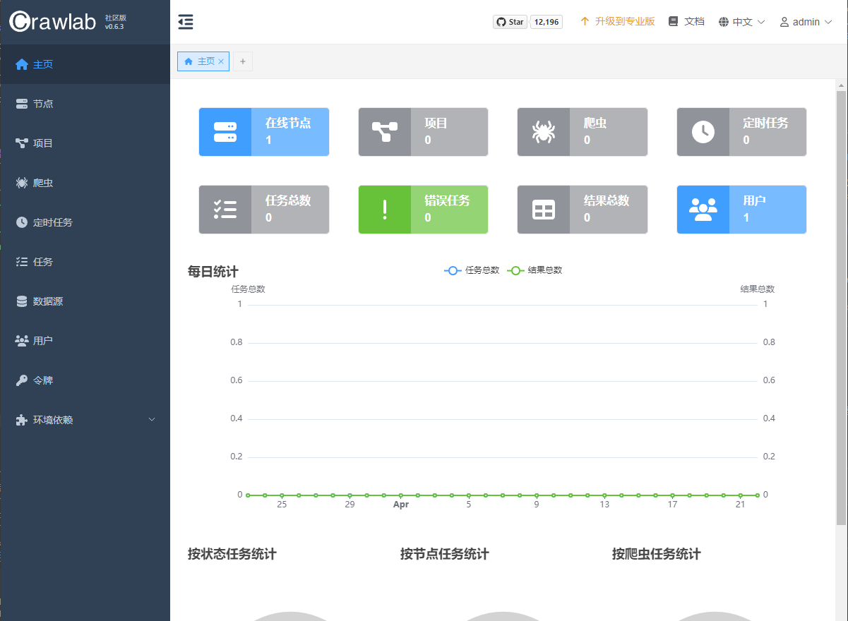The height and width of the screenshot is (621, 848).
Task: Click the spider icon on 爬虫 card
Action: pyautogui.click(x=544, y=132)
